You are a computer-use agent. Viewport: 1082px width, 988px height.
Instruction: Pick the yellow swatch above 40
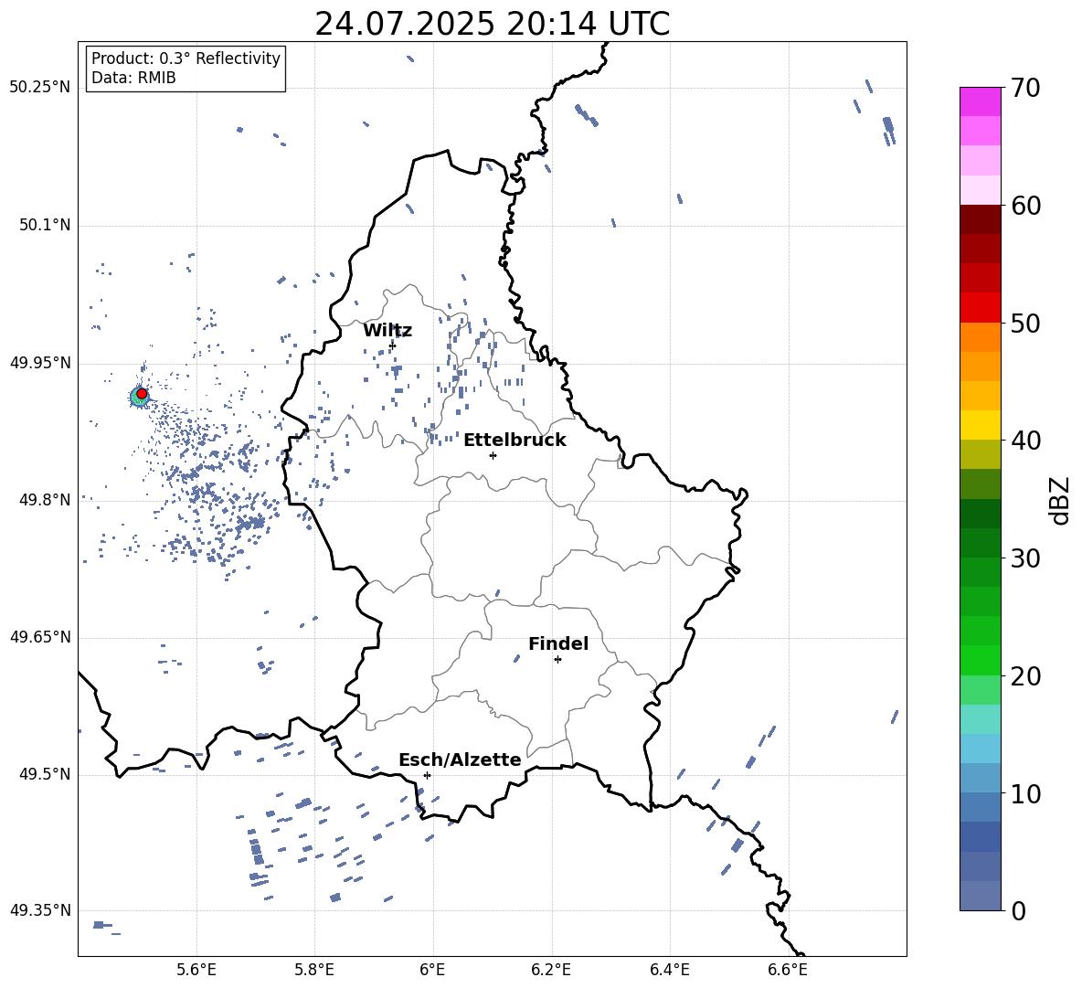coord(981,425)
